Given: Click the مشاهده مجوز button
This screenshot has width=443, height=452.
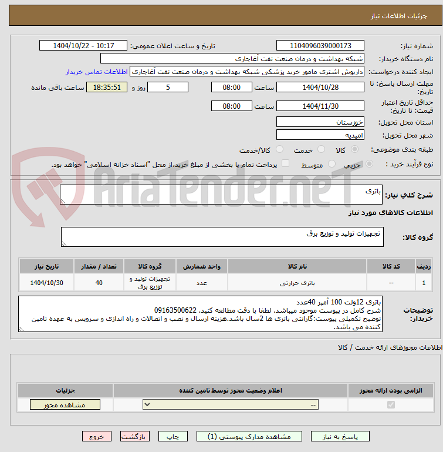Looking at the screenshot, I should click(65, 404).
